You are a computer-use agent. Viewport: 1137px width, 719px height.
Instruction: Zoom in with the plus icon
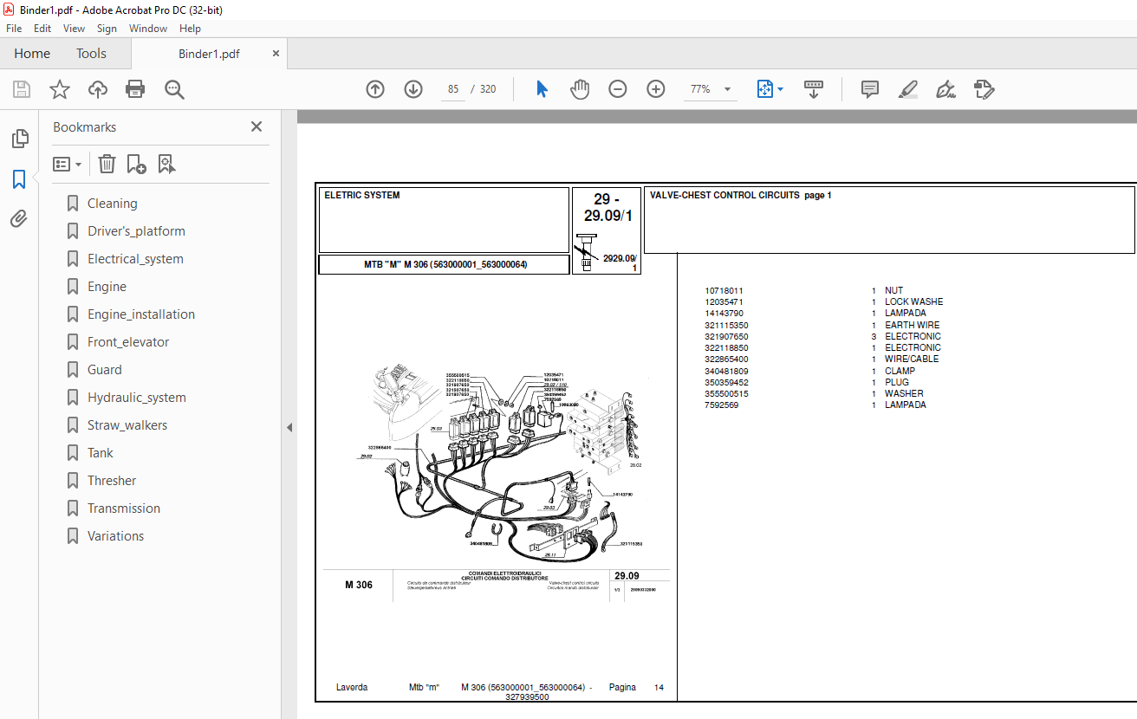(x=656, y=89)
